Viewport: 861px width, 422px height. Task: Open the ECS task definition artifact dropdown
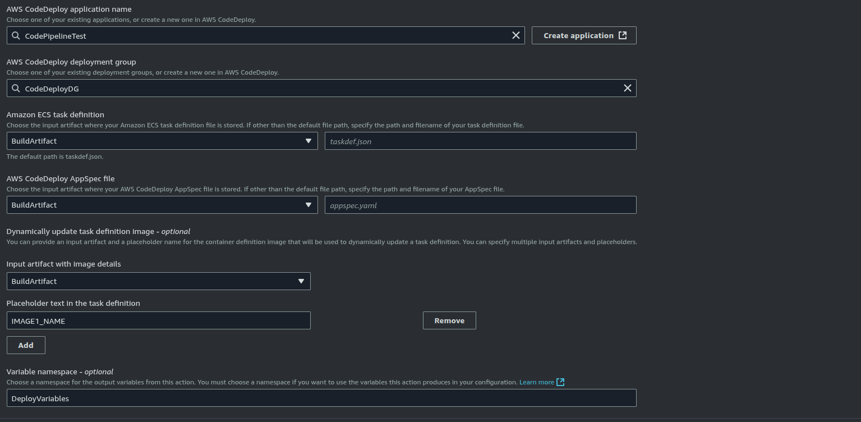tap(162, 141)
